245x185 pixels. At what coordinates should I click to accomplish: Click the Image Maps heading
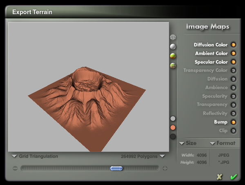pyautogui.click(x=208, y=27)
